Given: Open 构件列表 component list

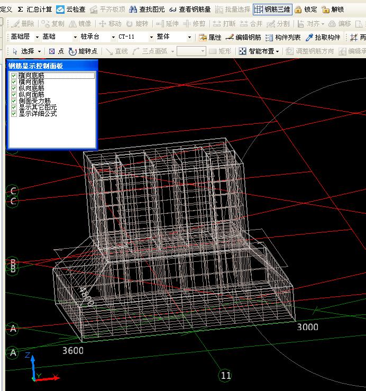Looking at the screenshot, I should (x=283, y=38).
